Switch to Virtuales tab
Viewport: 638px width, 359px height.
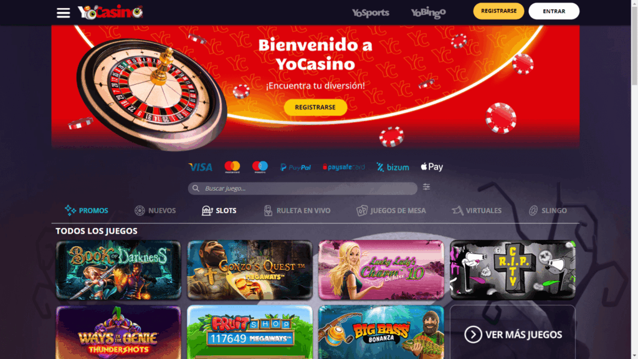click(x=477, y=211)
